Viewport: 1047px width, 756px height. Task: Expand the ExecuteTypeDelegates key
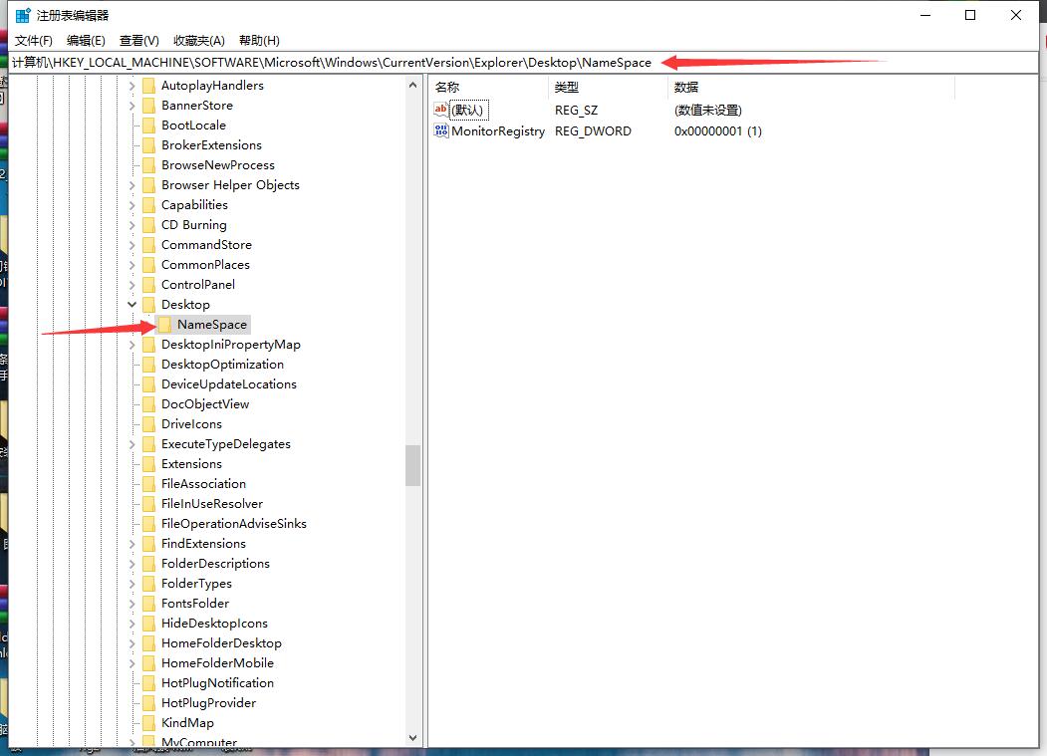[131, 445]
